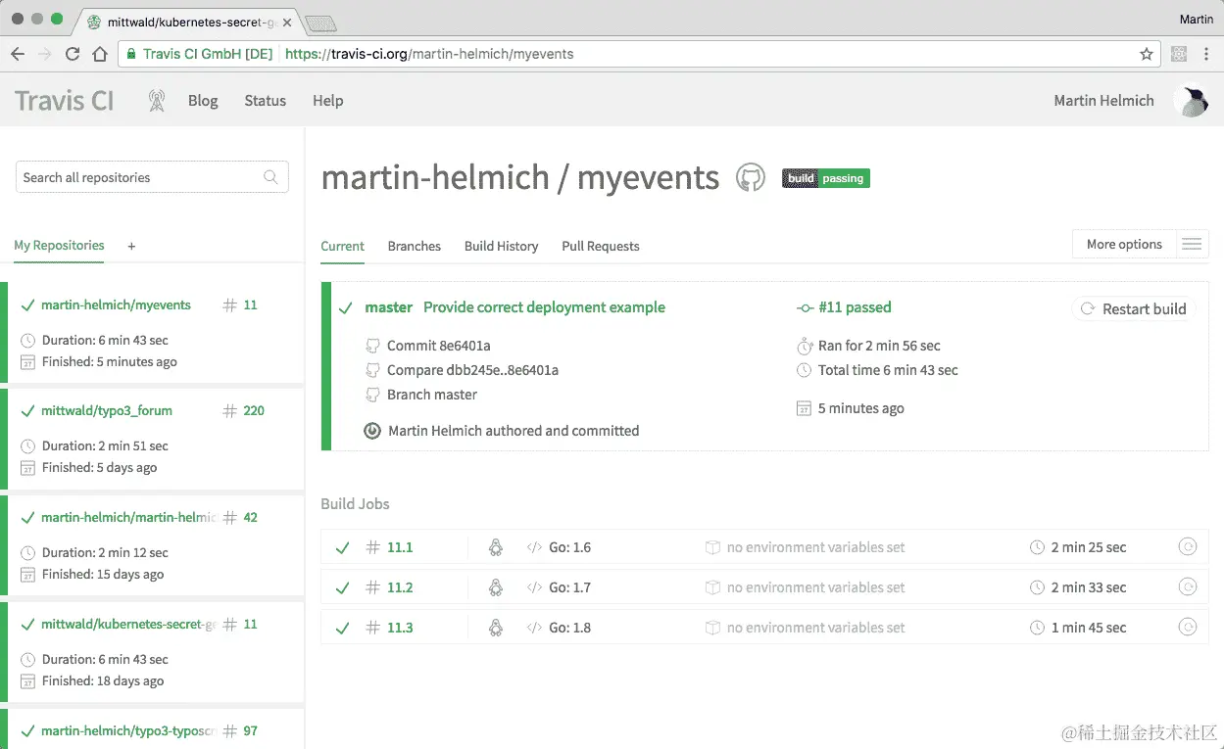Click Total time 6 min 43 sec

[x=888, y=370]
